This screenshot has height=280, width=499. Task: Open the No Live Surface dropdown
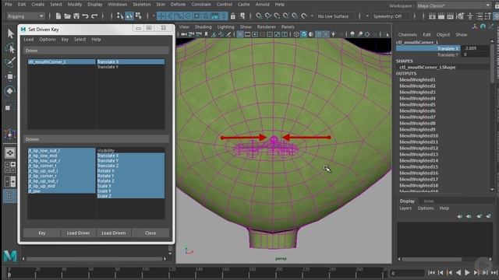click(x=336, y=16)
